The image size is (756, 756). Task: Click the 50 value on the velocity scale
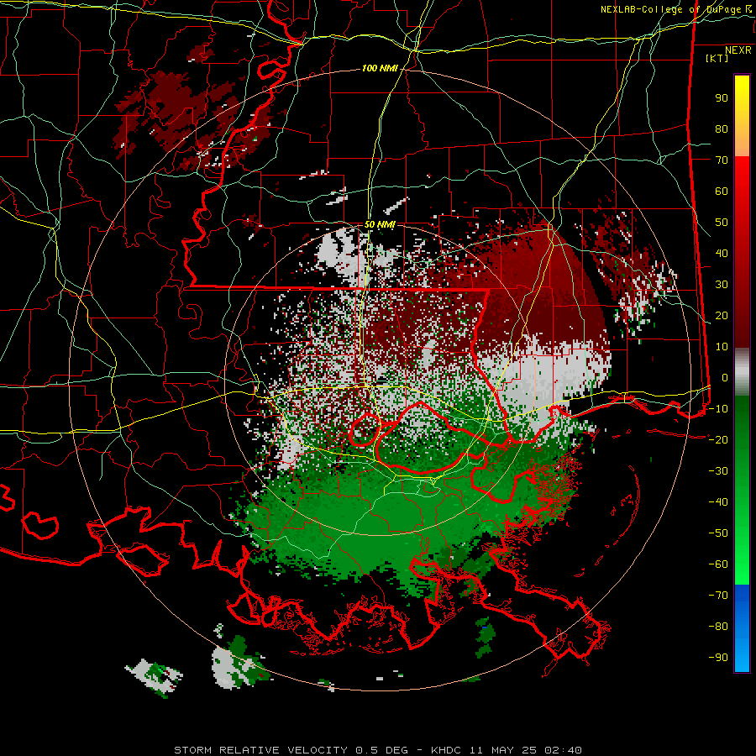point(722,223)
